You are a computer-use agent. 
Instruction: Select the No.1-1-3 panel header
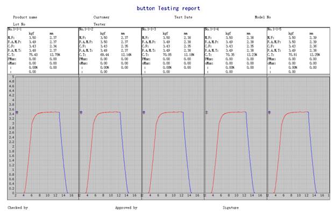(149, 29)
